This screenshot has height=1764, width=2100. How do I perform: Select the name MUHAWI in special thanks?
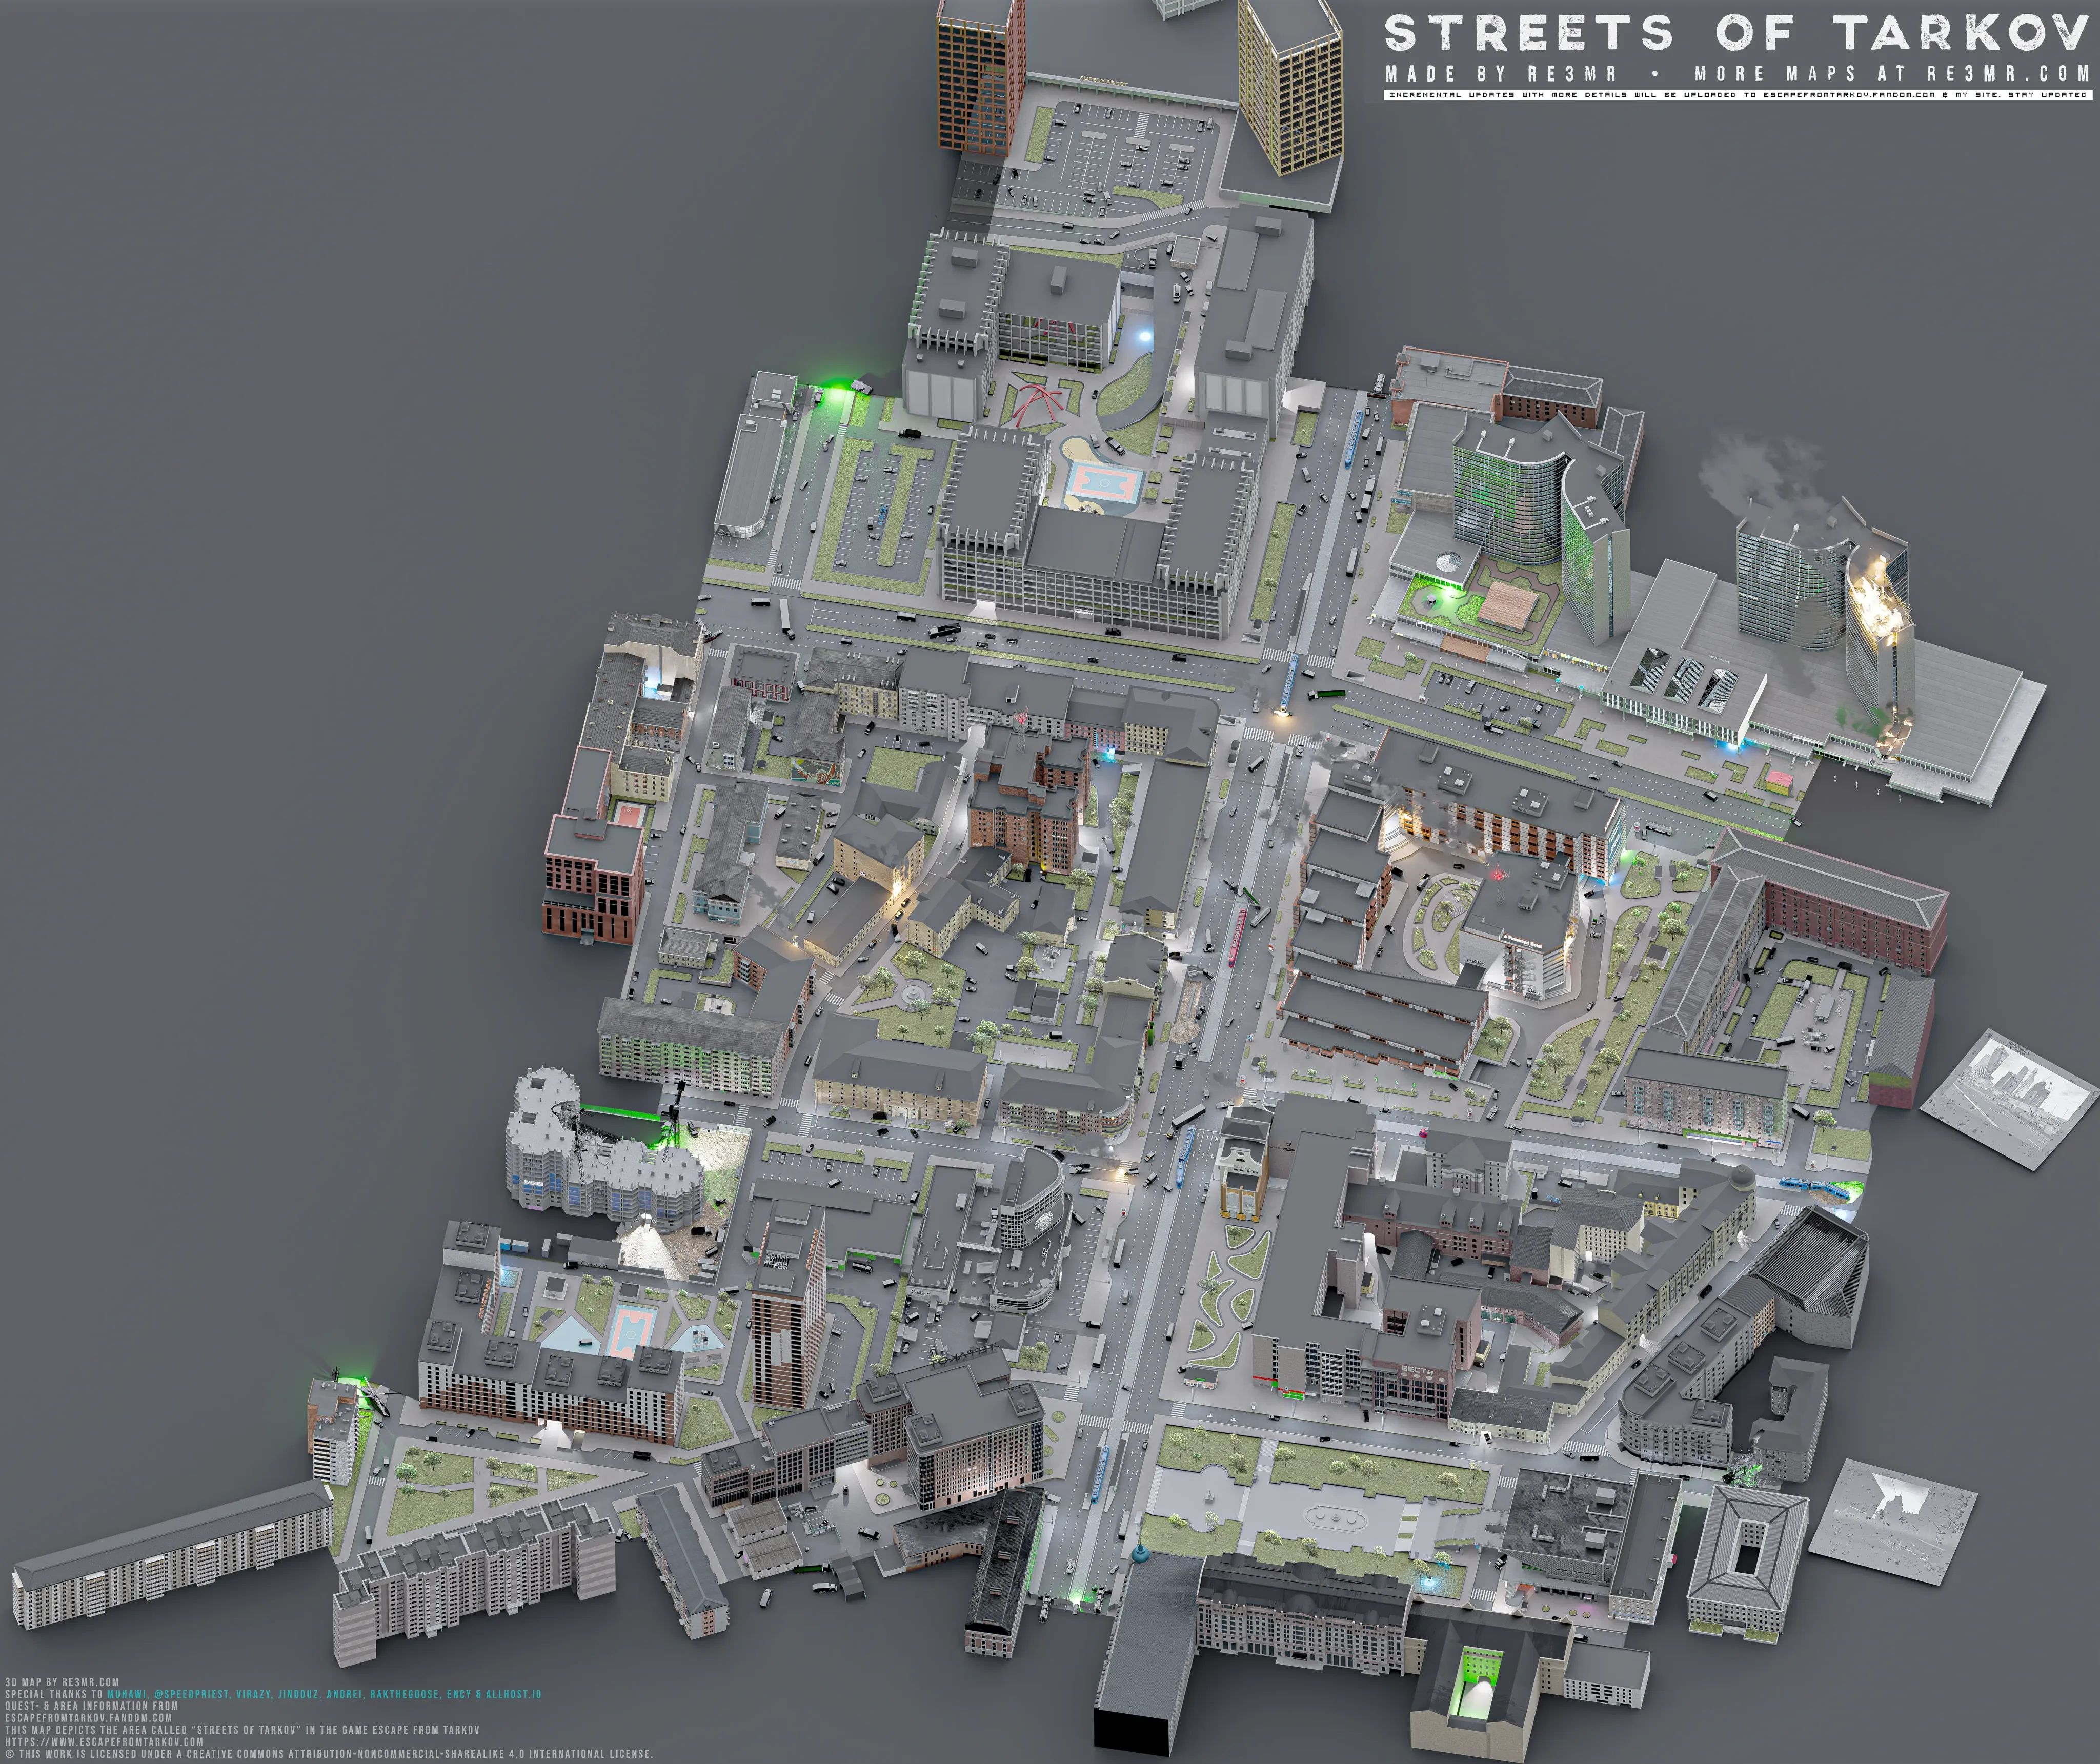(127, 1694)
